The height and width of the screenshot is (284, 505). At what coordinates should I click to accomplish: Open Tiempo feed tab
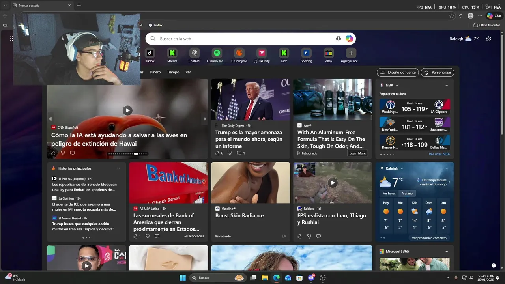coord(173,72)
